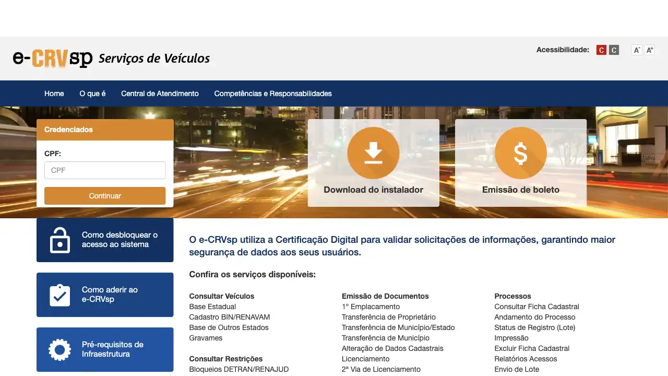
Task: Open Competências e Responsabilidades page
Action: click(273, 93)
